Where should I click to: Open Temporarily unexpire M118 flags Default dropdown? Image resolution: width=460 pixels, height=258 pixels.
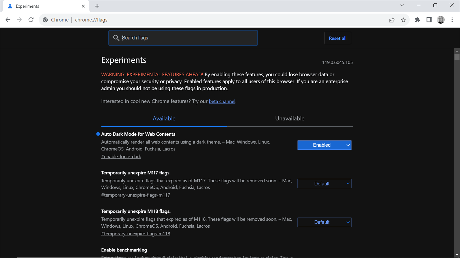pyautogui.click(x=324, y=222)
